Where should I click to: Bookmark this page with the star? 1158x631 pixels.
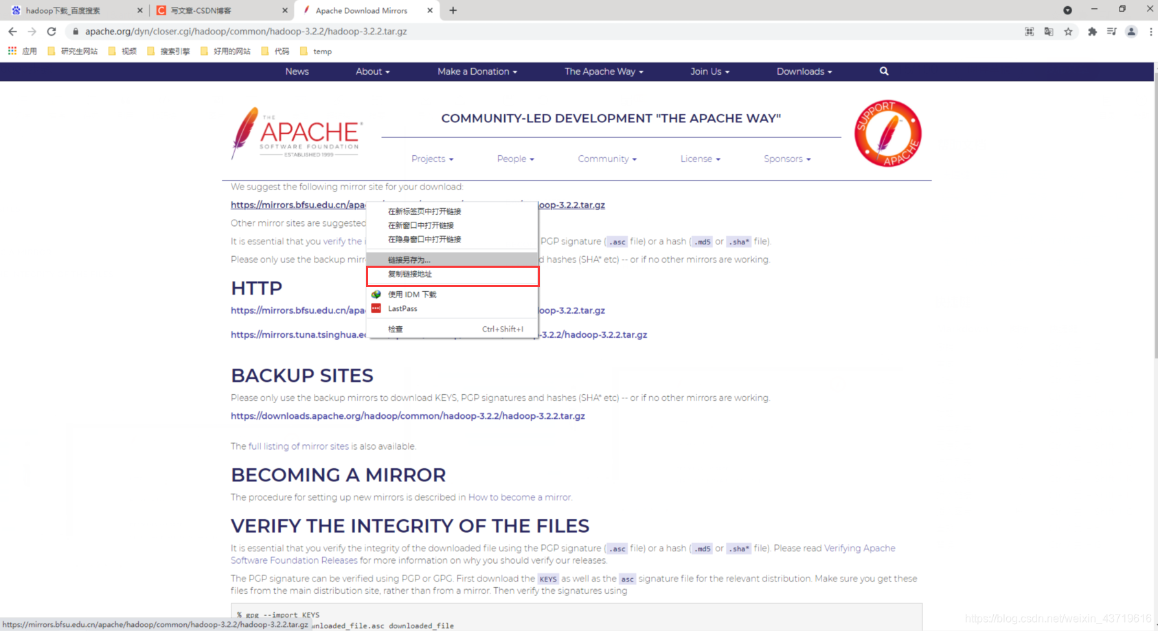pos(1068,32)
